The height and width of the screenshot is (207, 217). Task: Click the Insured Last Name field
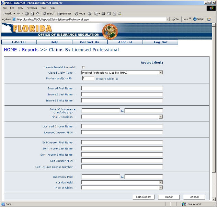pyautogui.click(x=122, y=95)
